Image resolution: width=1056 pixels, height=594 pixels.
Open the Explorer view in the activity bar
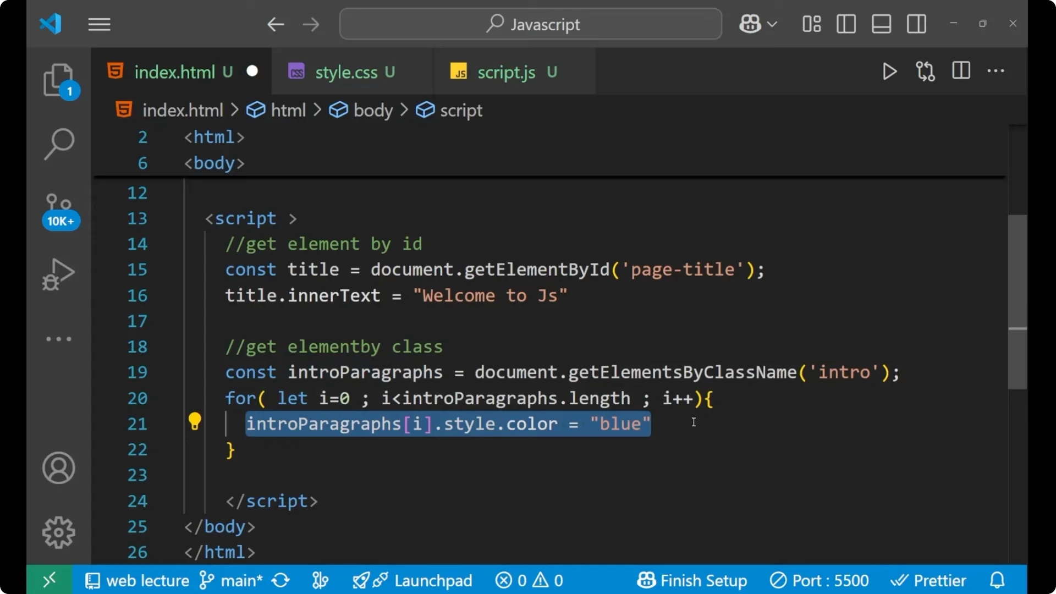pyautogui.click(x=58, y=80)
